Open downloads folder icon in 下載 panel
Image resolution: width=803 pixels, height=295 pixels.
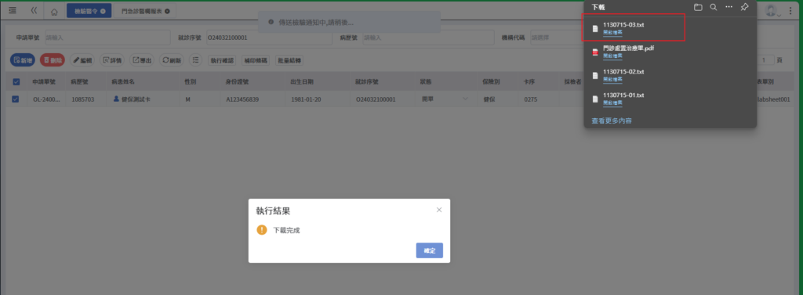click(x=697, y=7)
